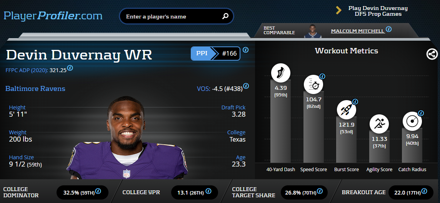This screenshot has height=203, width=440.
Task: Click the PPI #166 badge
Action: (215, 53)
